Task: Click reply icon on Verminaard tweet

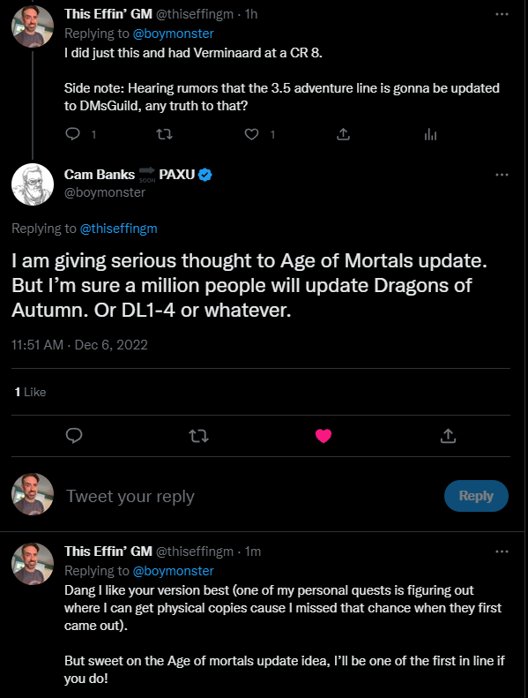Action: tap(72, 134)
